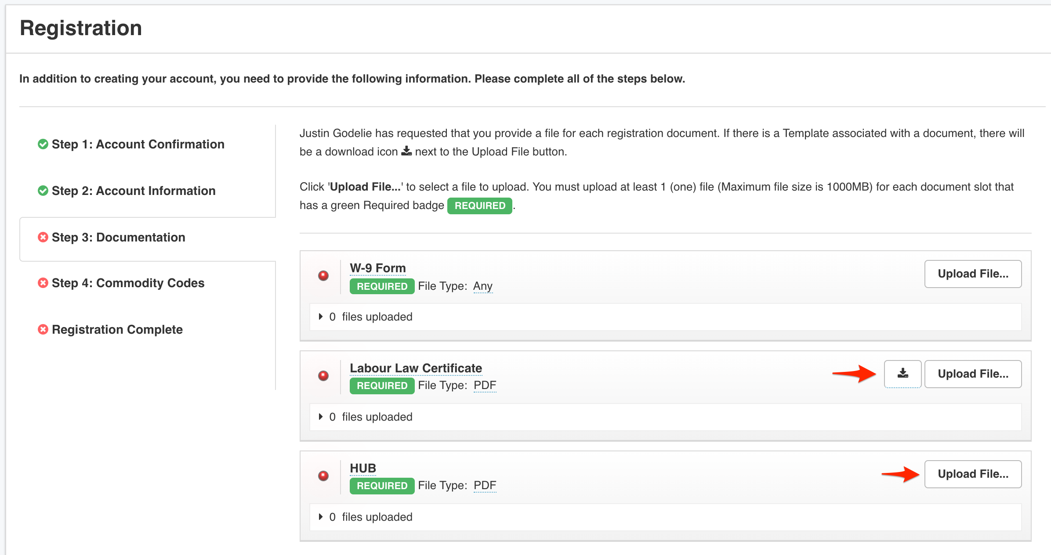The image size is (1051, 555).
Task: Click the Registration page heading
Action: (x=81, y=28)
